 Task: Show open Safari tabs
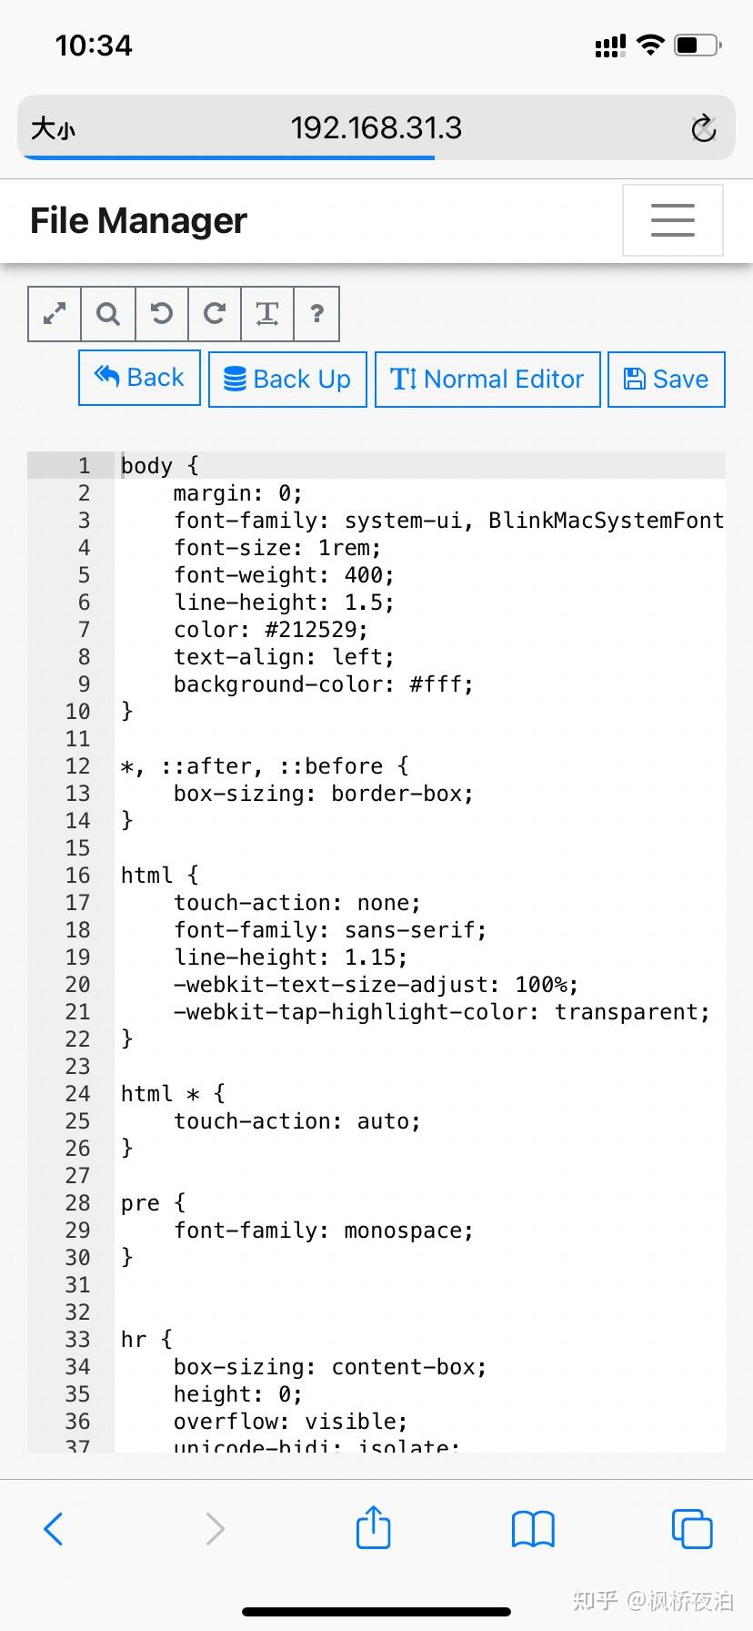(691, 1528)
